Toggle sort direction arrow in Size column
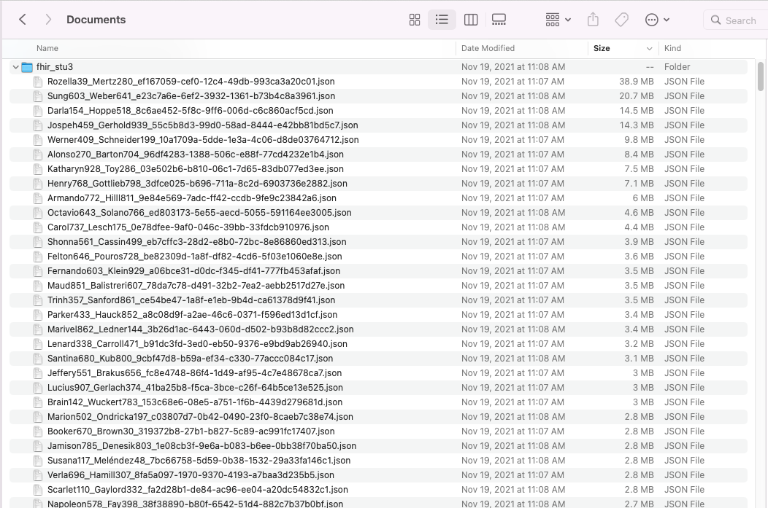 point(649,49)
